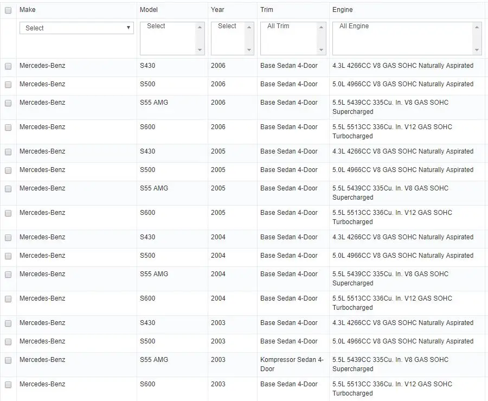Screen dimensions: 488x401
Task: Click Year list scroll up arrow
Action: coord(249,27)
